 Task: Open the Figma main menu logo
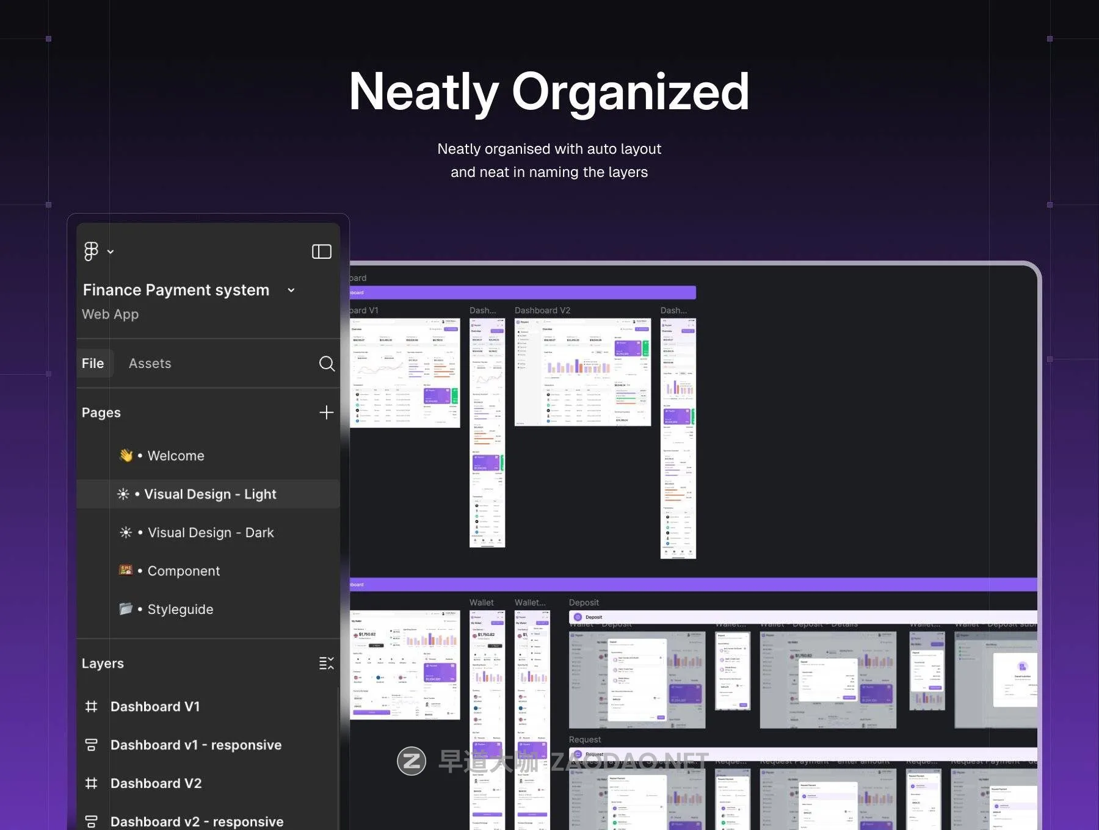click(91, 251)
